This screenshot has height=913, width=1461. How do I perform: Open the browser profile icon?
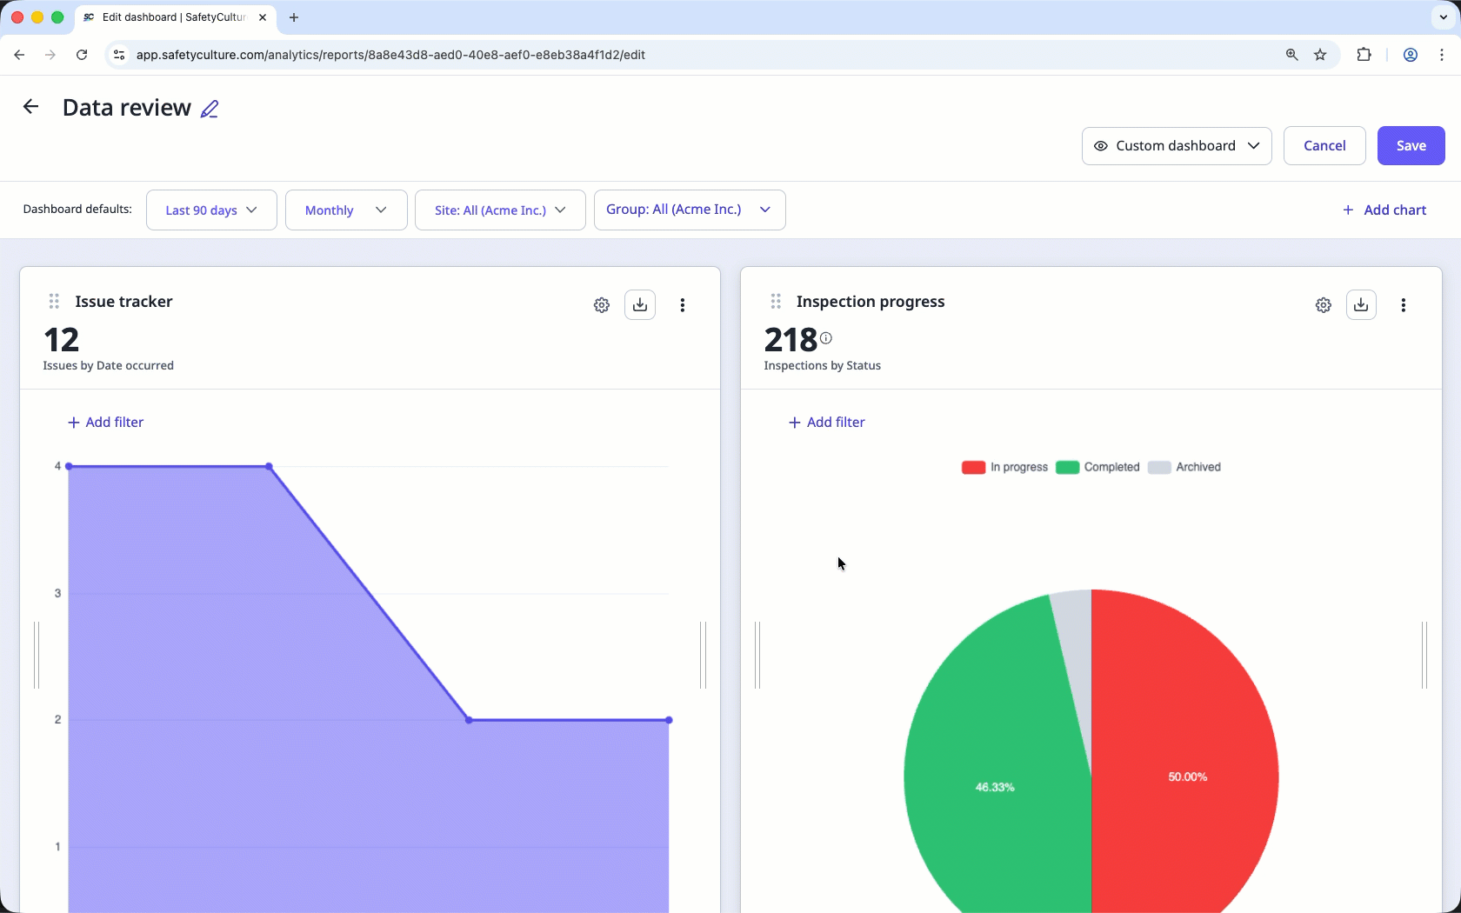(1411, 55)
